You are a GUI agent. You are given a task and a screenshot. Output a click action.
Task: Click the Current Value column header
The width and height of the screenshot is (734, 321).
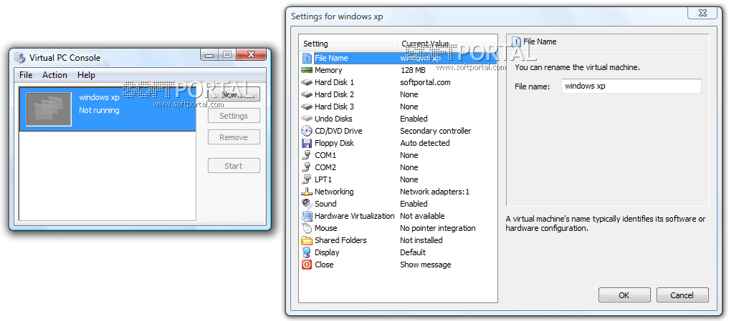coord(447,44)
